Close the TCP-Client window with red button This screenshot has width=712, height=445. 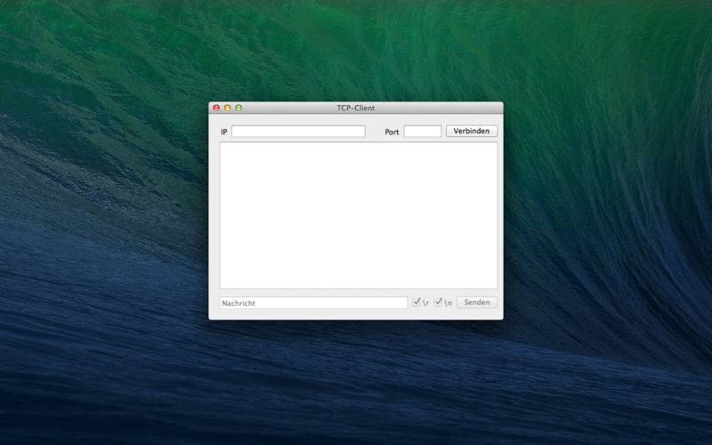216,108
